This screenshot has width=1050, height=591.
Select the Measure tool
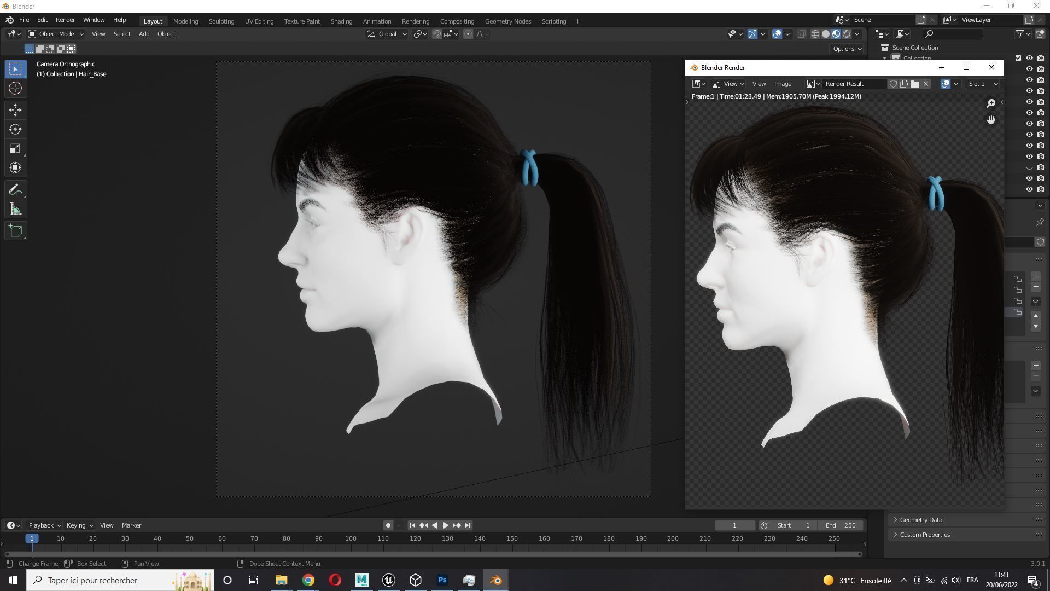[x=15, y=209]
